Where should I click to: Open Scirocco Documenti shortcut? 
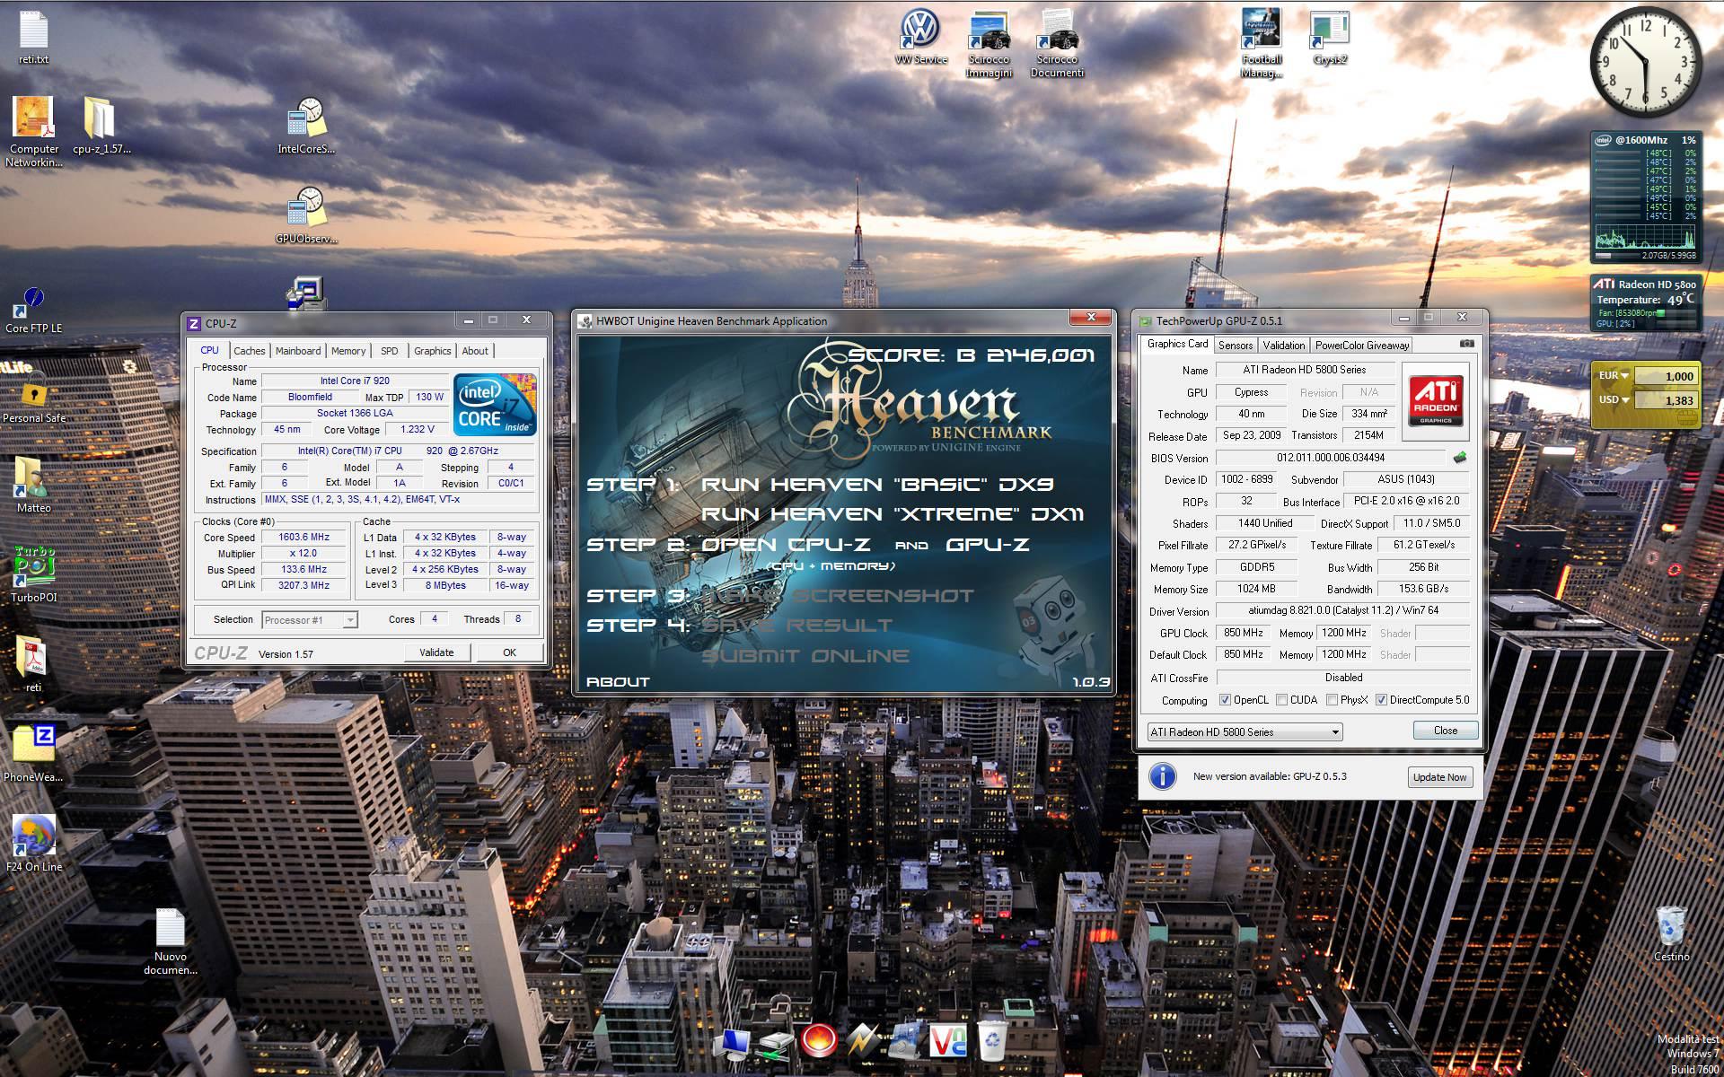pyautogui.click(x=1057, y=43)
